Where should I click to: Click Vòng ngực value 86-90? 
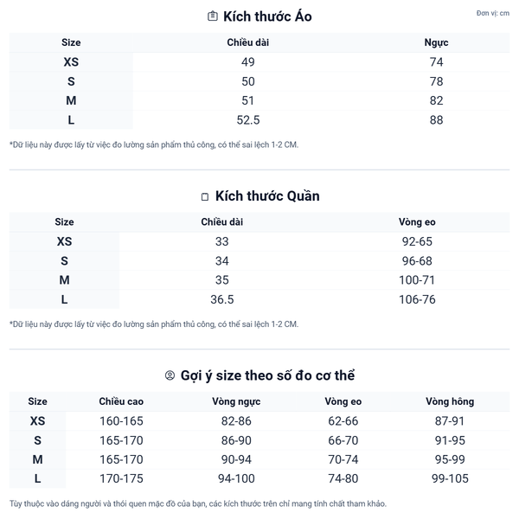(x=235, y=440)
